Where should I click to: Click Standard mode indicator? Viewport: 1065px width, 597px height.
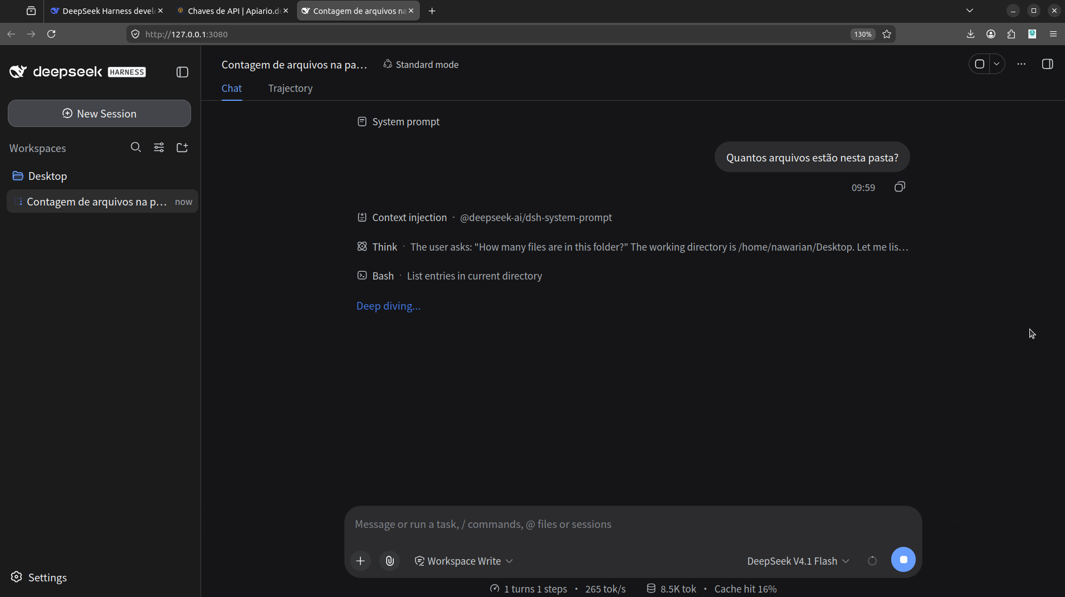click(421, 65)
